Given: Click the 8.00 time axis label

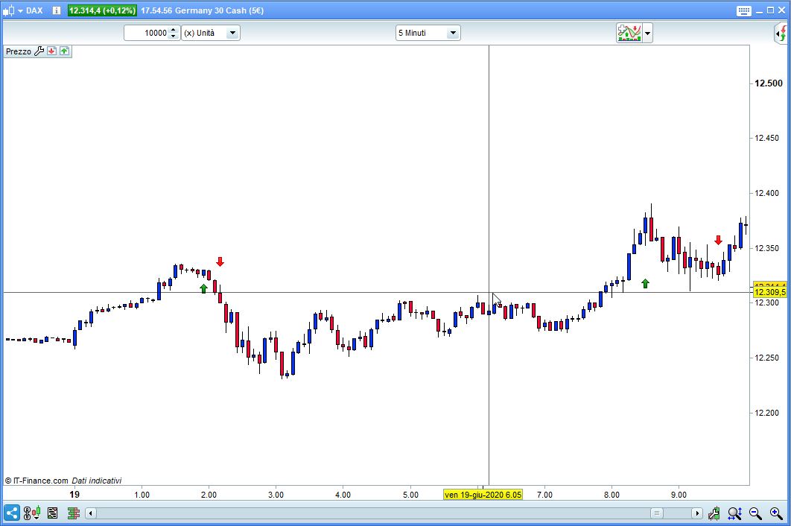Looking at the screenshot, I should tap(612, 495).
